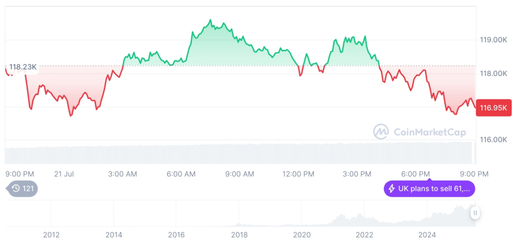Click year 2022 on the overview timeline

(365, 234)
